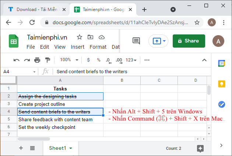232x156 pixels.
Task: Select the Tasks header cell
Action: [x=60, y=89]
